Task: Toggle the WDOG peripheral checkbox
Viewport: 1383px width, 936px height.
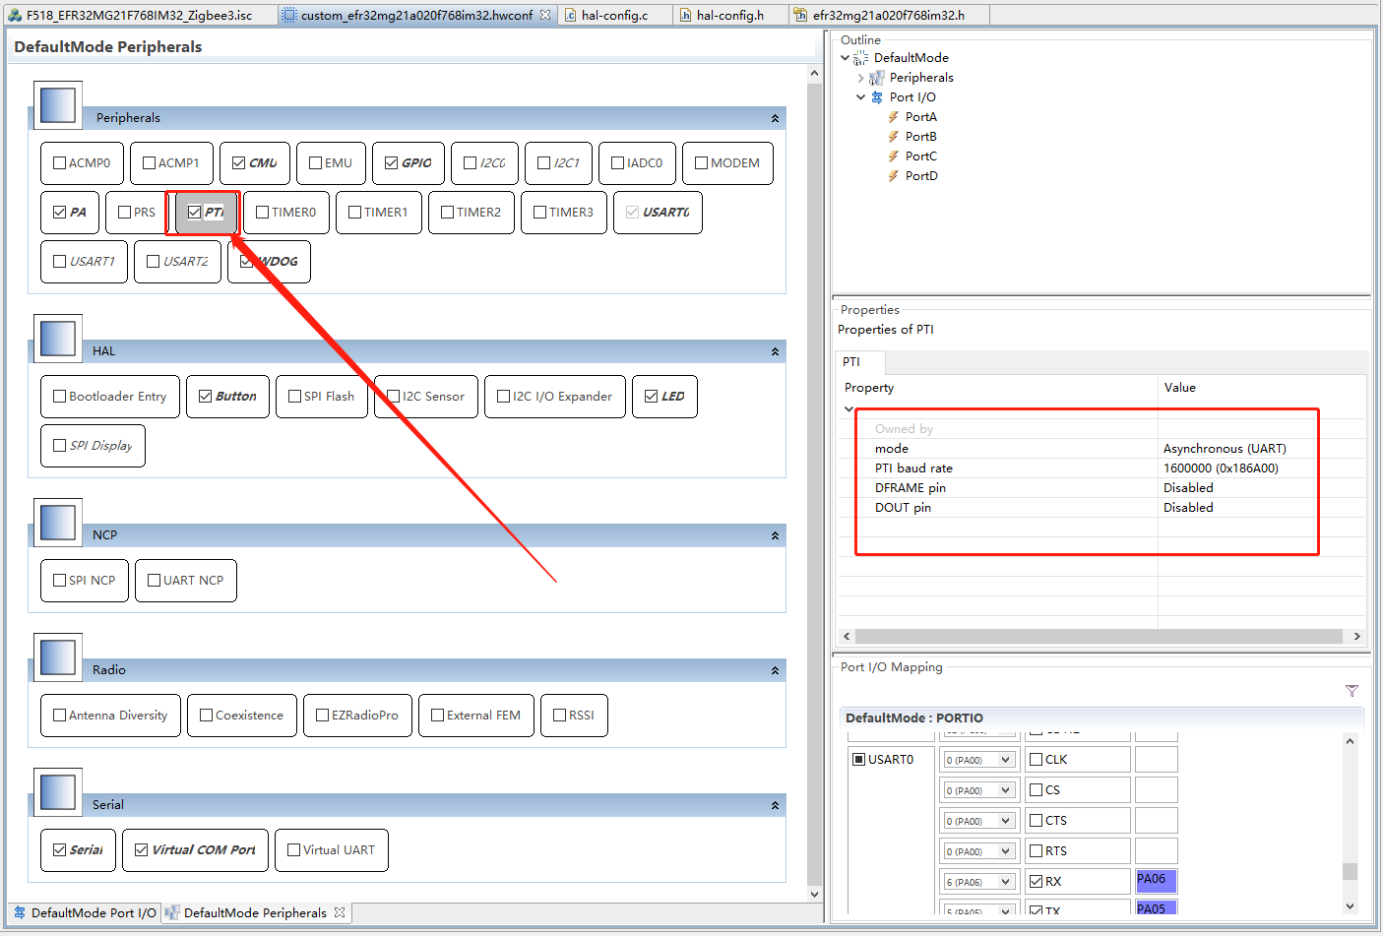Action: (x=247, y=262)
